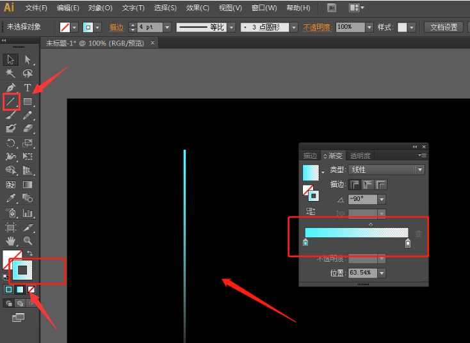
Task: Click the 描边 link in control bar
Action: 117,28
